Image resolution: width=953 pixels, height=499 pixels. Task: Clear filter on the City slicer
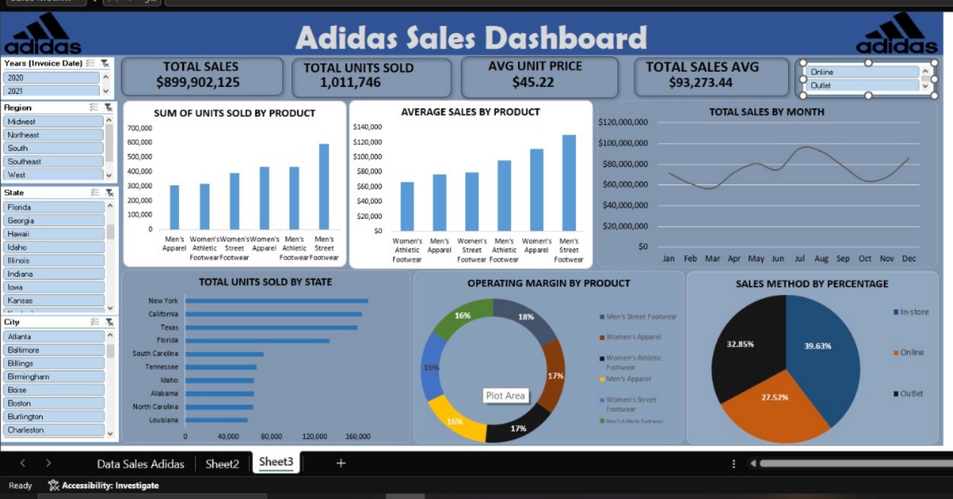[109, 322]
